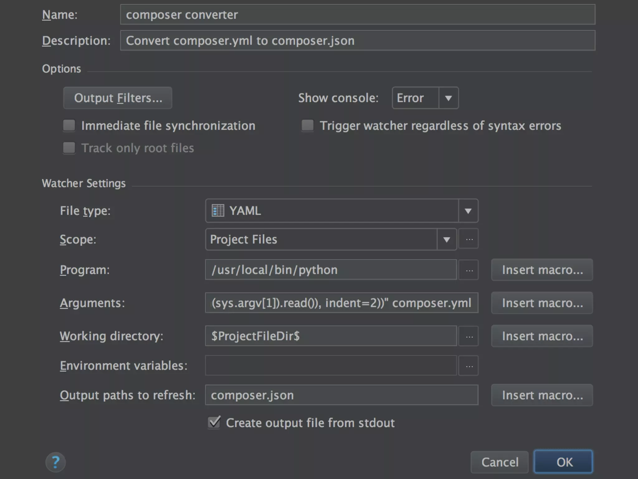Click Insert macro for Arguments

tap(542, 303)
